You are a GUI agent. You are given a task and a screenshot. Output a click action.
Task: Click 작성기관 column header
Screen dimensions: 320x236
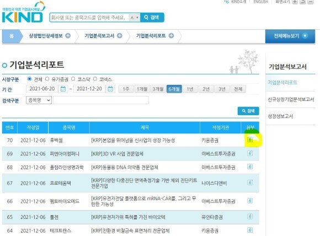point(220,127)
